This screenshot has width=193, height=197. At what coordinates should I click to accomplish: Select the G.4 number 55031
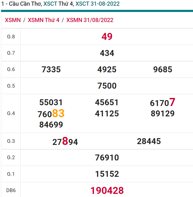point(51,102)
